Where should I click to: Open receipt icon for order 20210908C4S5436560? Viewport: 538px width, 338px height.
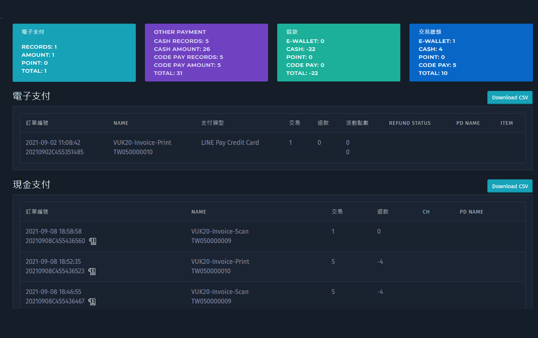coord(93,241)
